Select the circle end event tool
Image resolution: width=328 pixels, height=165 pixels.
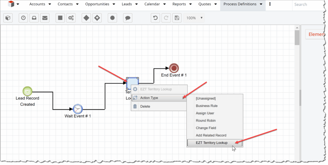(x=112, y=18)
